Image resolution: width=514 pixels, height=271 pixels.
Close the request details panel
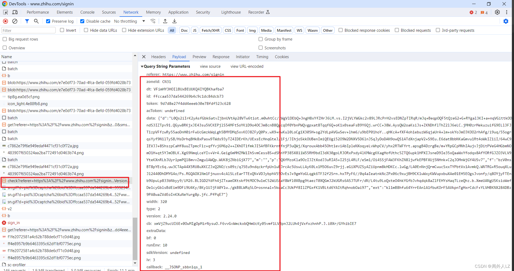click(x=144, y=57)
